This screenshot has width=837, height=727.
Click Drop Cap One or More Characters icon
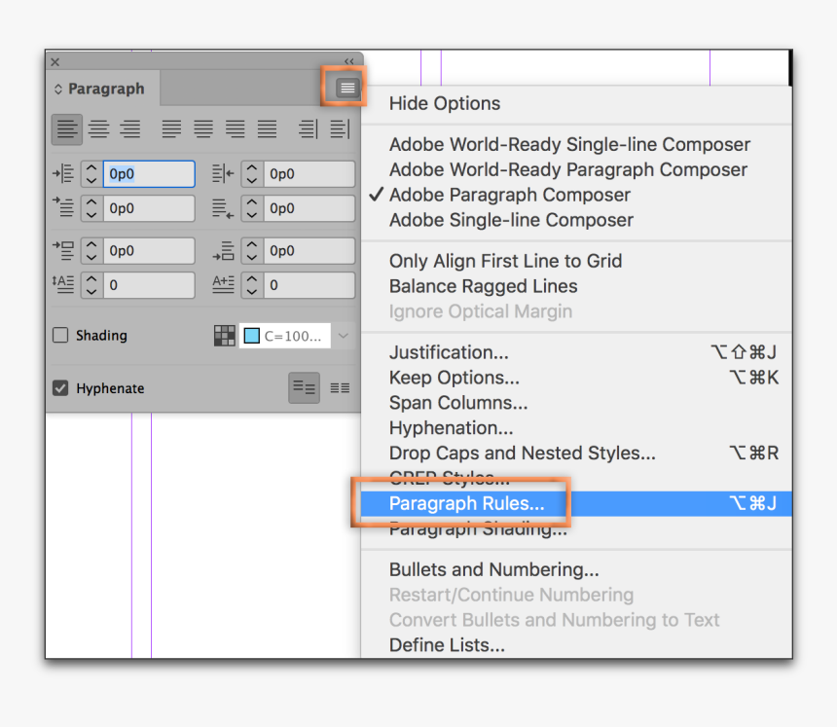pos(223,284)
